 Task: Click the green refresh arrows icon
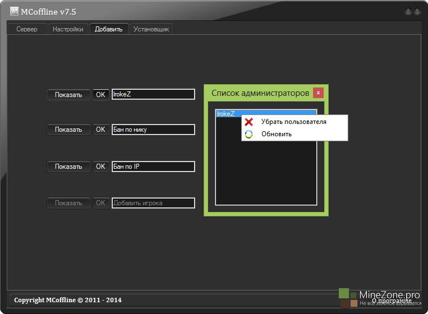tap(249, 134)
